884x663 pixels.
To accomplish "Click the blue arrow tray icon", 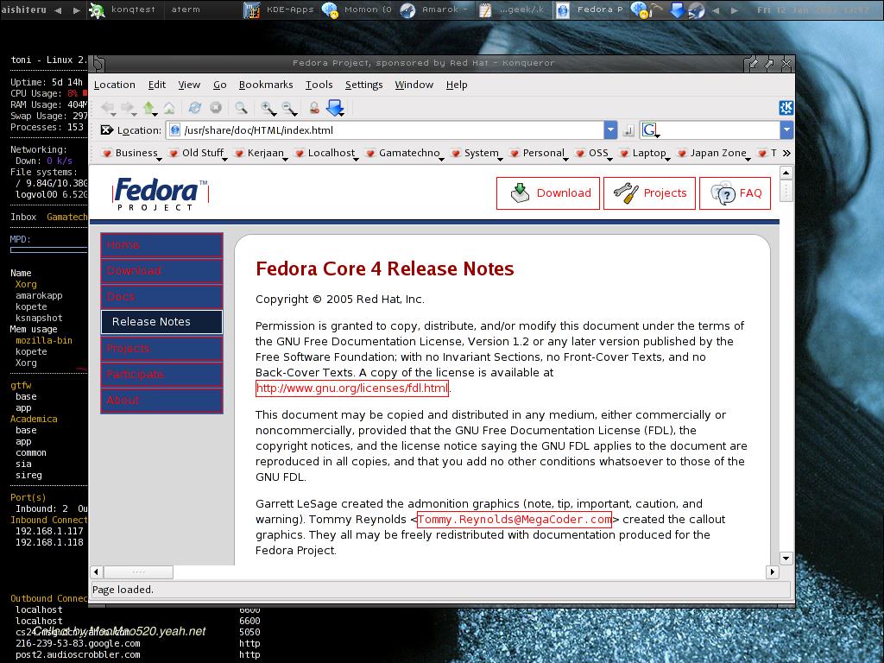I will tap(677, 10).
